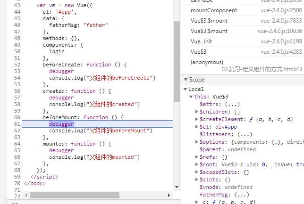This screenshot has height=204, width=304.
Task: Click the horizontal scrollbar thumb under code
Action: 75,196
